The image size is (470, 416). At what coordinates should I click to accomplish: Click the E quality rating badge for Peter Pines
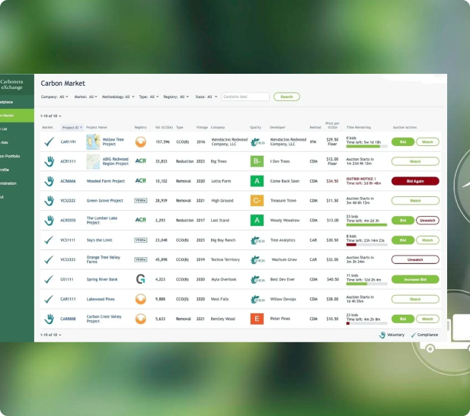click(x=257, y=319)
